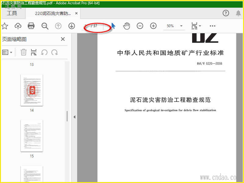This screenshot has height=183, width=244.
Task: Open find text magnifier tool
Action: 45,26
